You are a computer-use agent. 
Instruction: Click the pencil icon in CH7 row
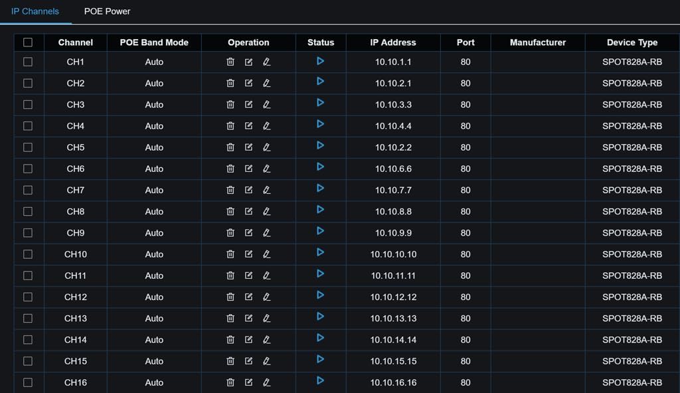click(266, 191)
